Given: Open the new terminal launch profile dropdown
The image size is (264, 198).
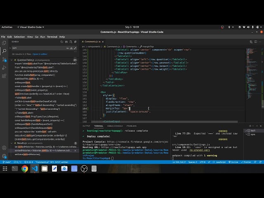Looking at the screenshot, I should [x=253, y=126].
